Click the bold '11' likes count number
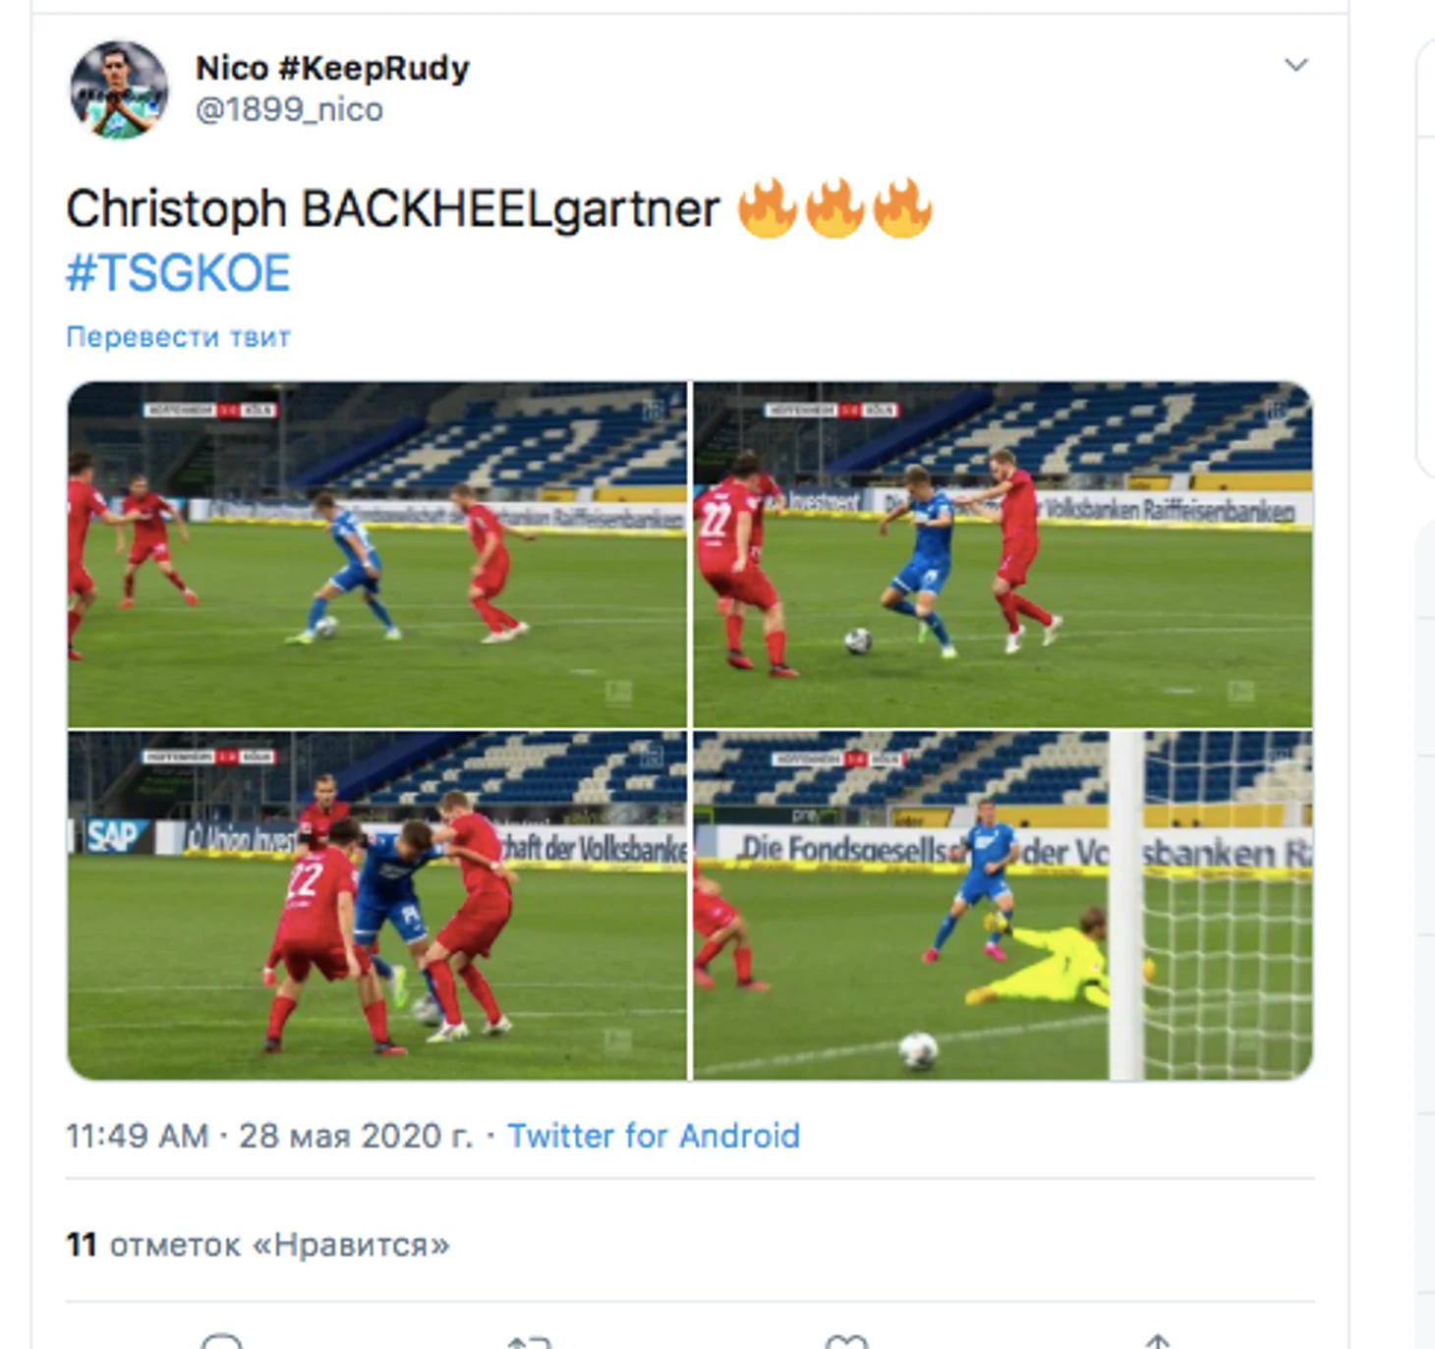This screenshot has width=1435, height=1349. coord(82,1245)
